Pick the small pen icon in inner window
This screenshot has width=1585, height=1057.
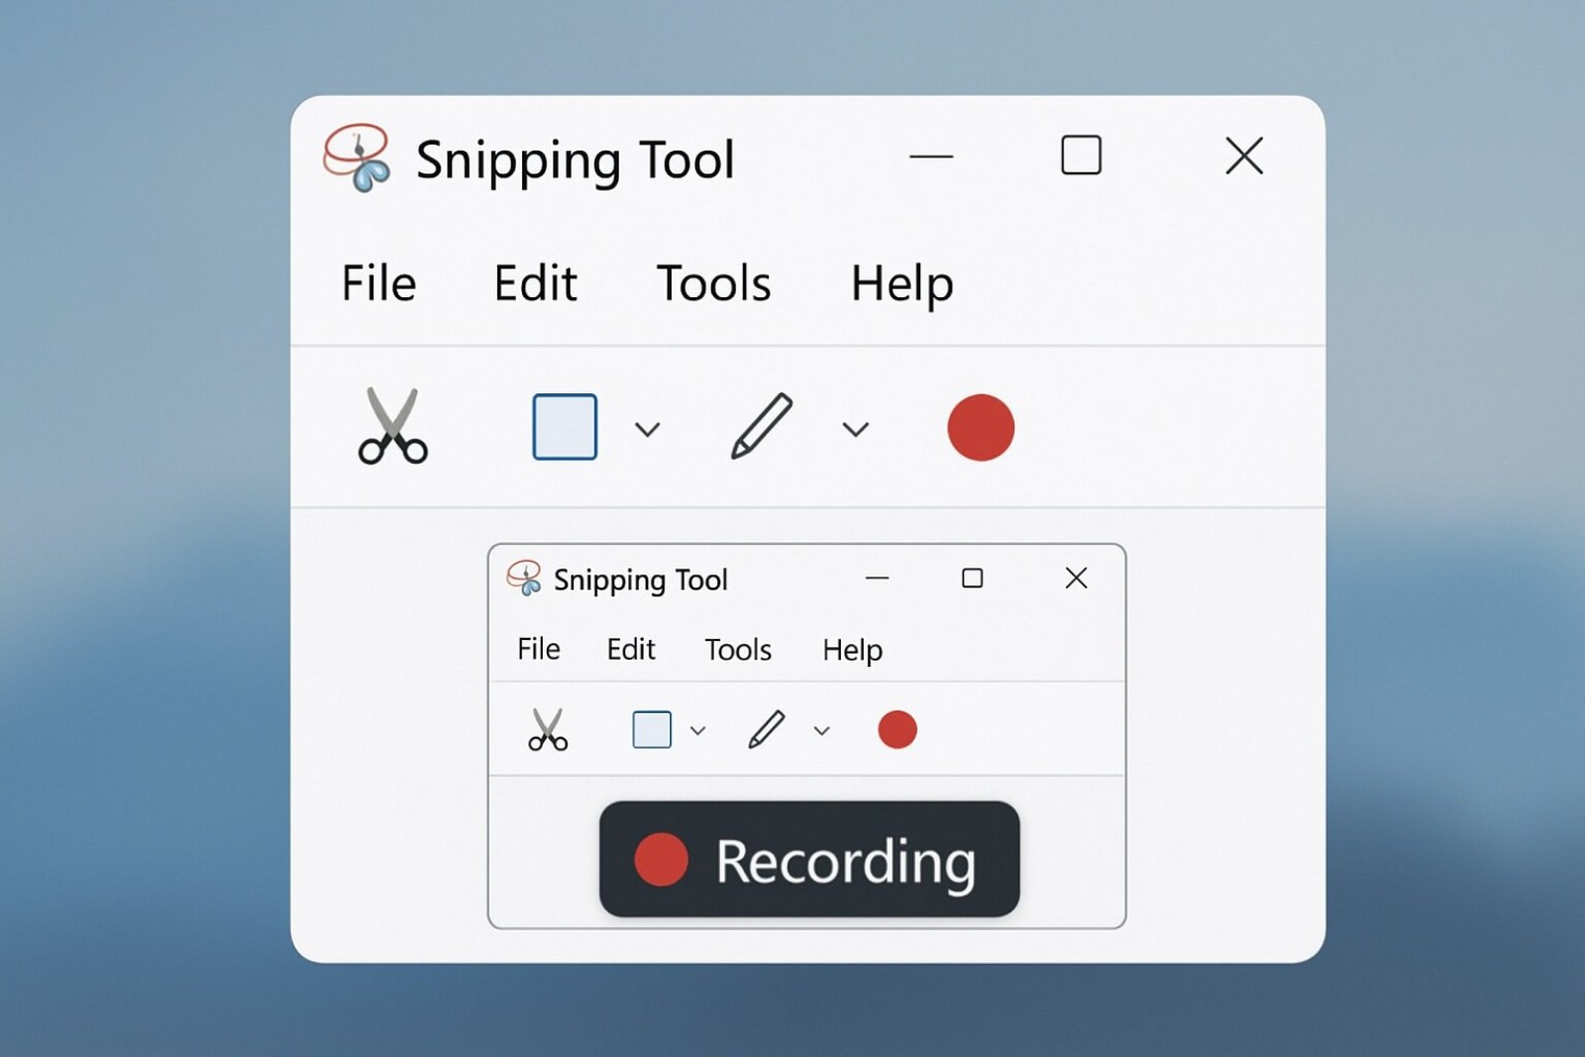tap(767, 730)
